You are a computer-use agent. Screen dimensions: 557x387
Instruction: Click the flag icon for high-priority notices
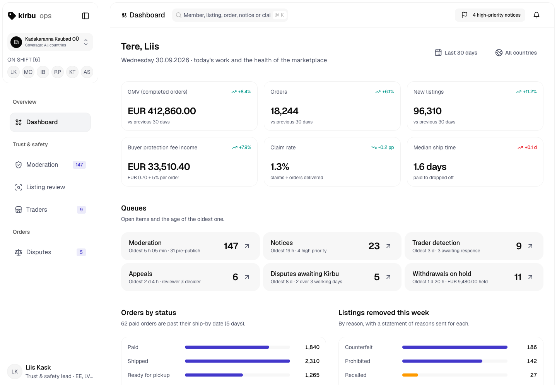(x=465, y=15)
